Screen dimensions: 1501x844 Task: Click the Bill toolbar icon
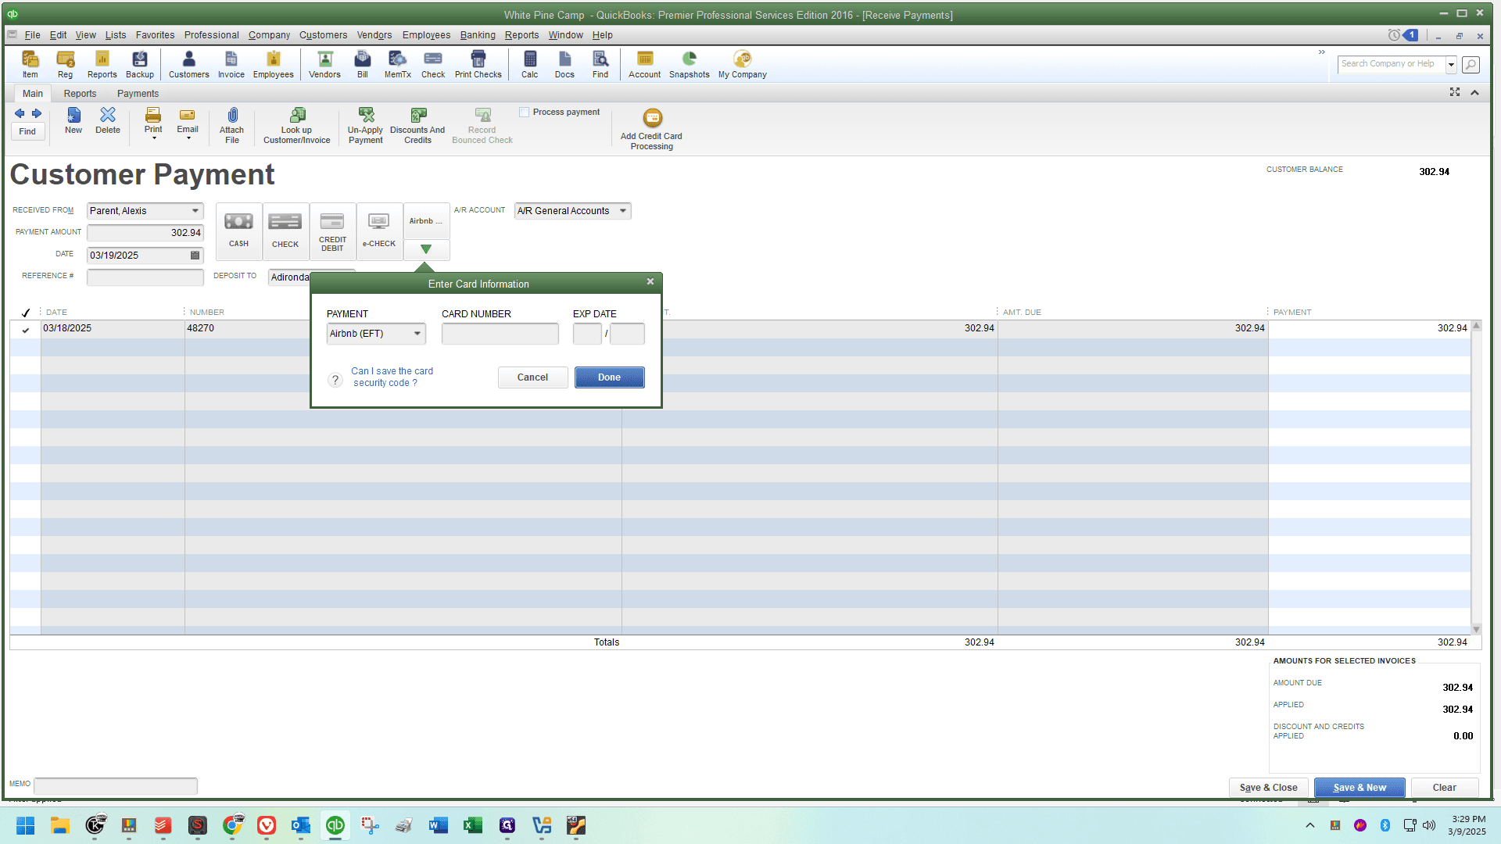pyautogui.click(x=363, y=64)
